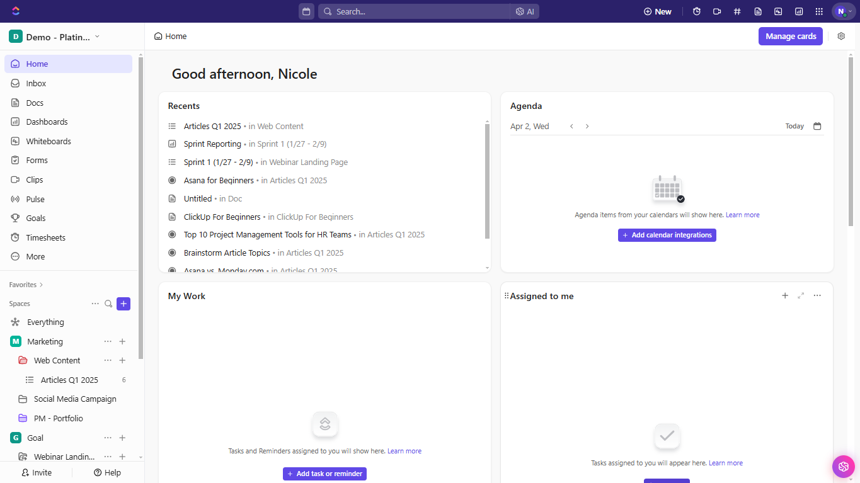The height and width of the screenshot is (483, 860).
Task: Open Timesheets in the sidebar
Action: click(x=68, y=237)
